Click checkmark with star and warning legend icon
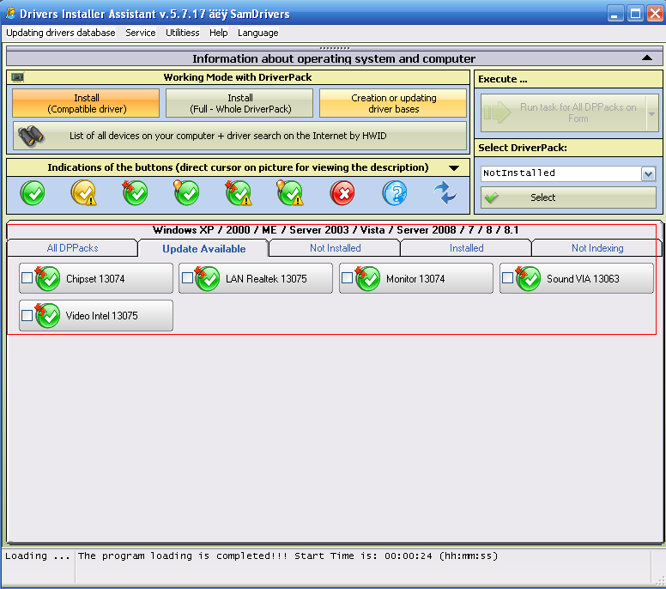The width and height of the screenshot is (666, 589). click(239, 193)
